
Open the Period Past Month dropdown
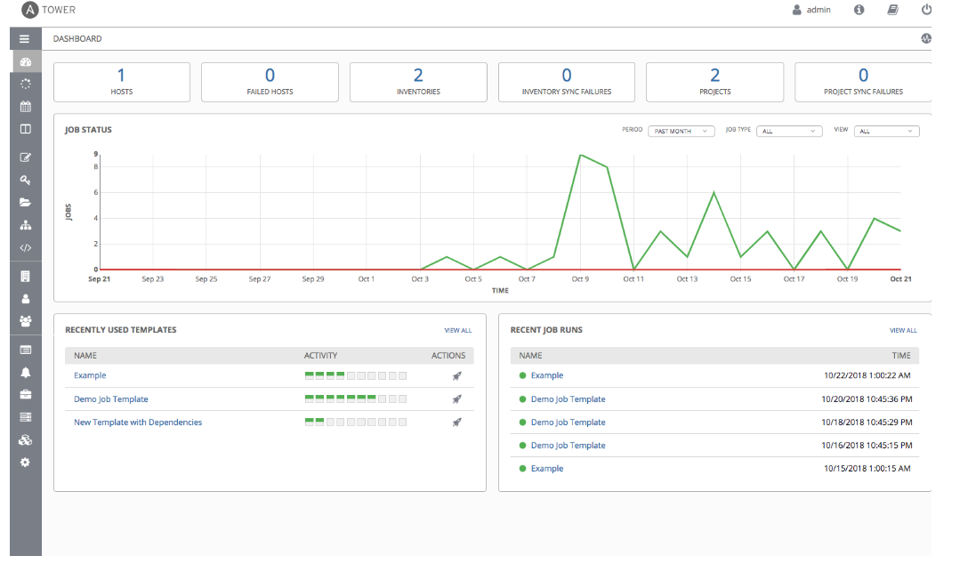tap(681, 132)
